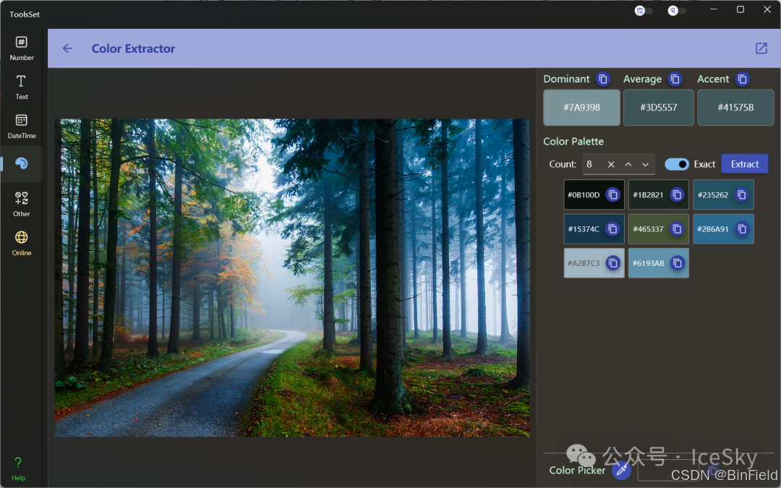Select the Accent swatch #41575B
The image size is (781, 488).
tap(735, 108)
